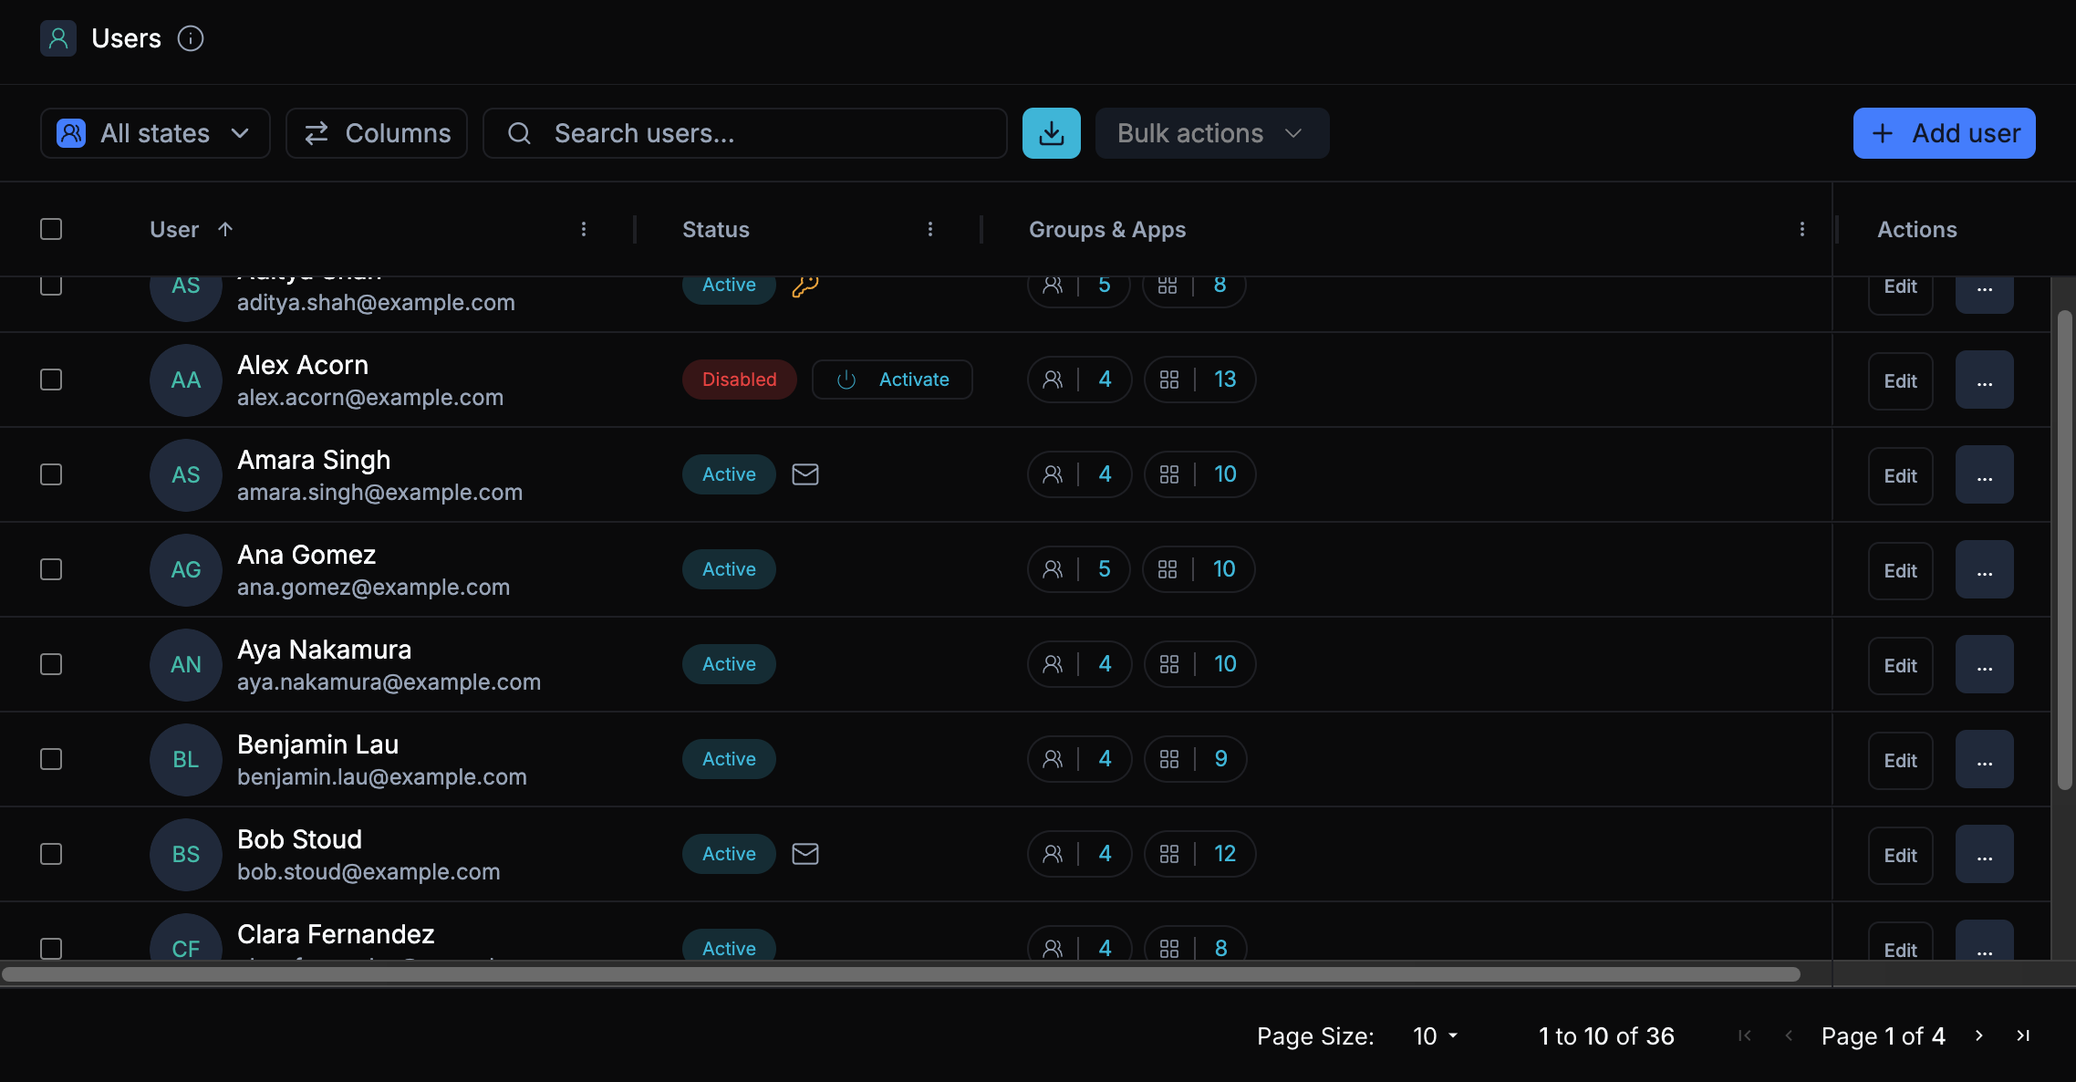This screenshot has height=1082, width=2076.
Task: Open more actions menu for Ana Gomez
Action: pos(1984,570)
